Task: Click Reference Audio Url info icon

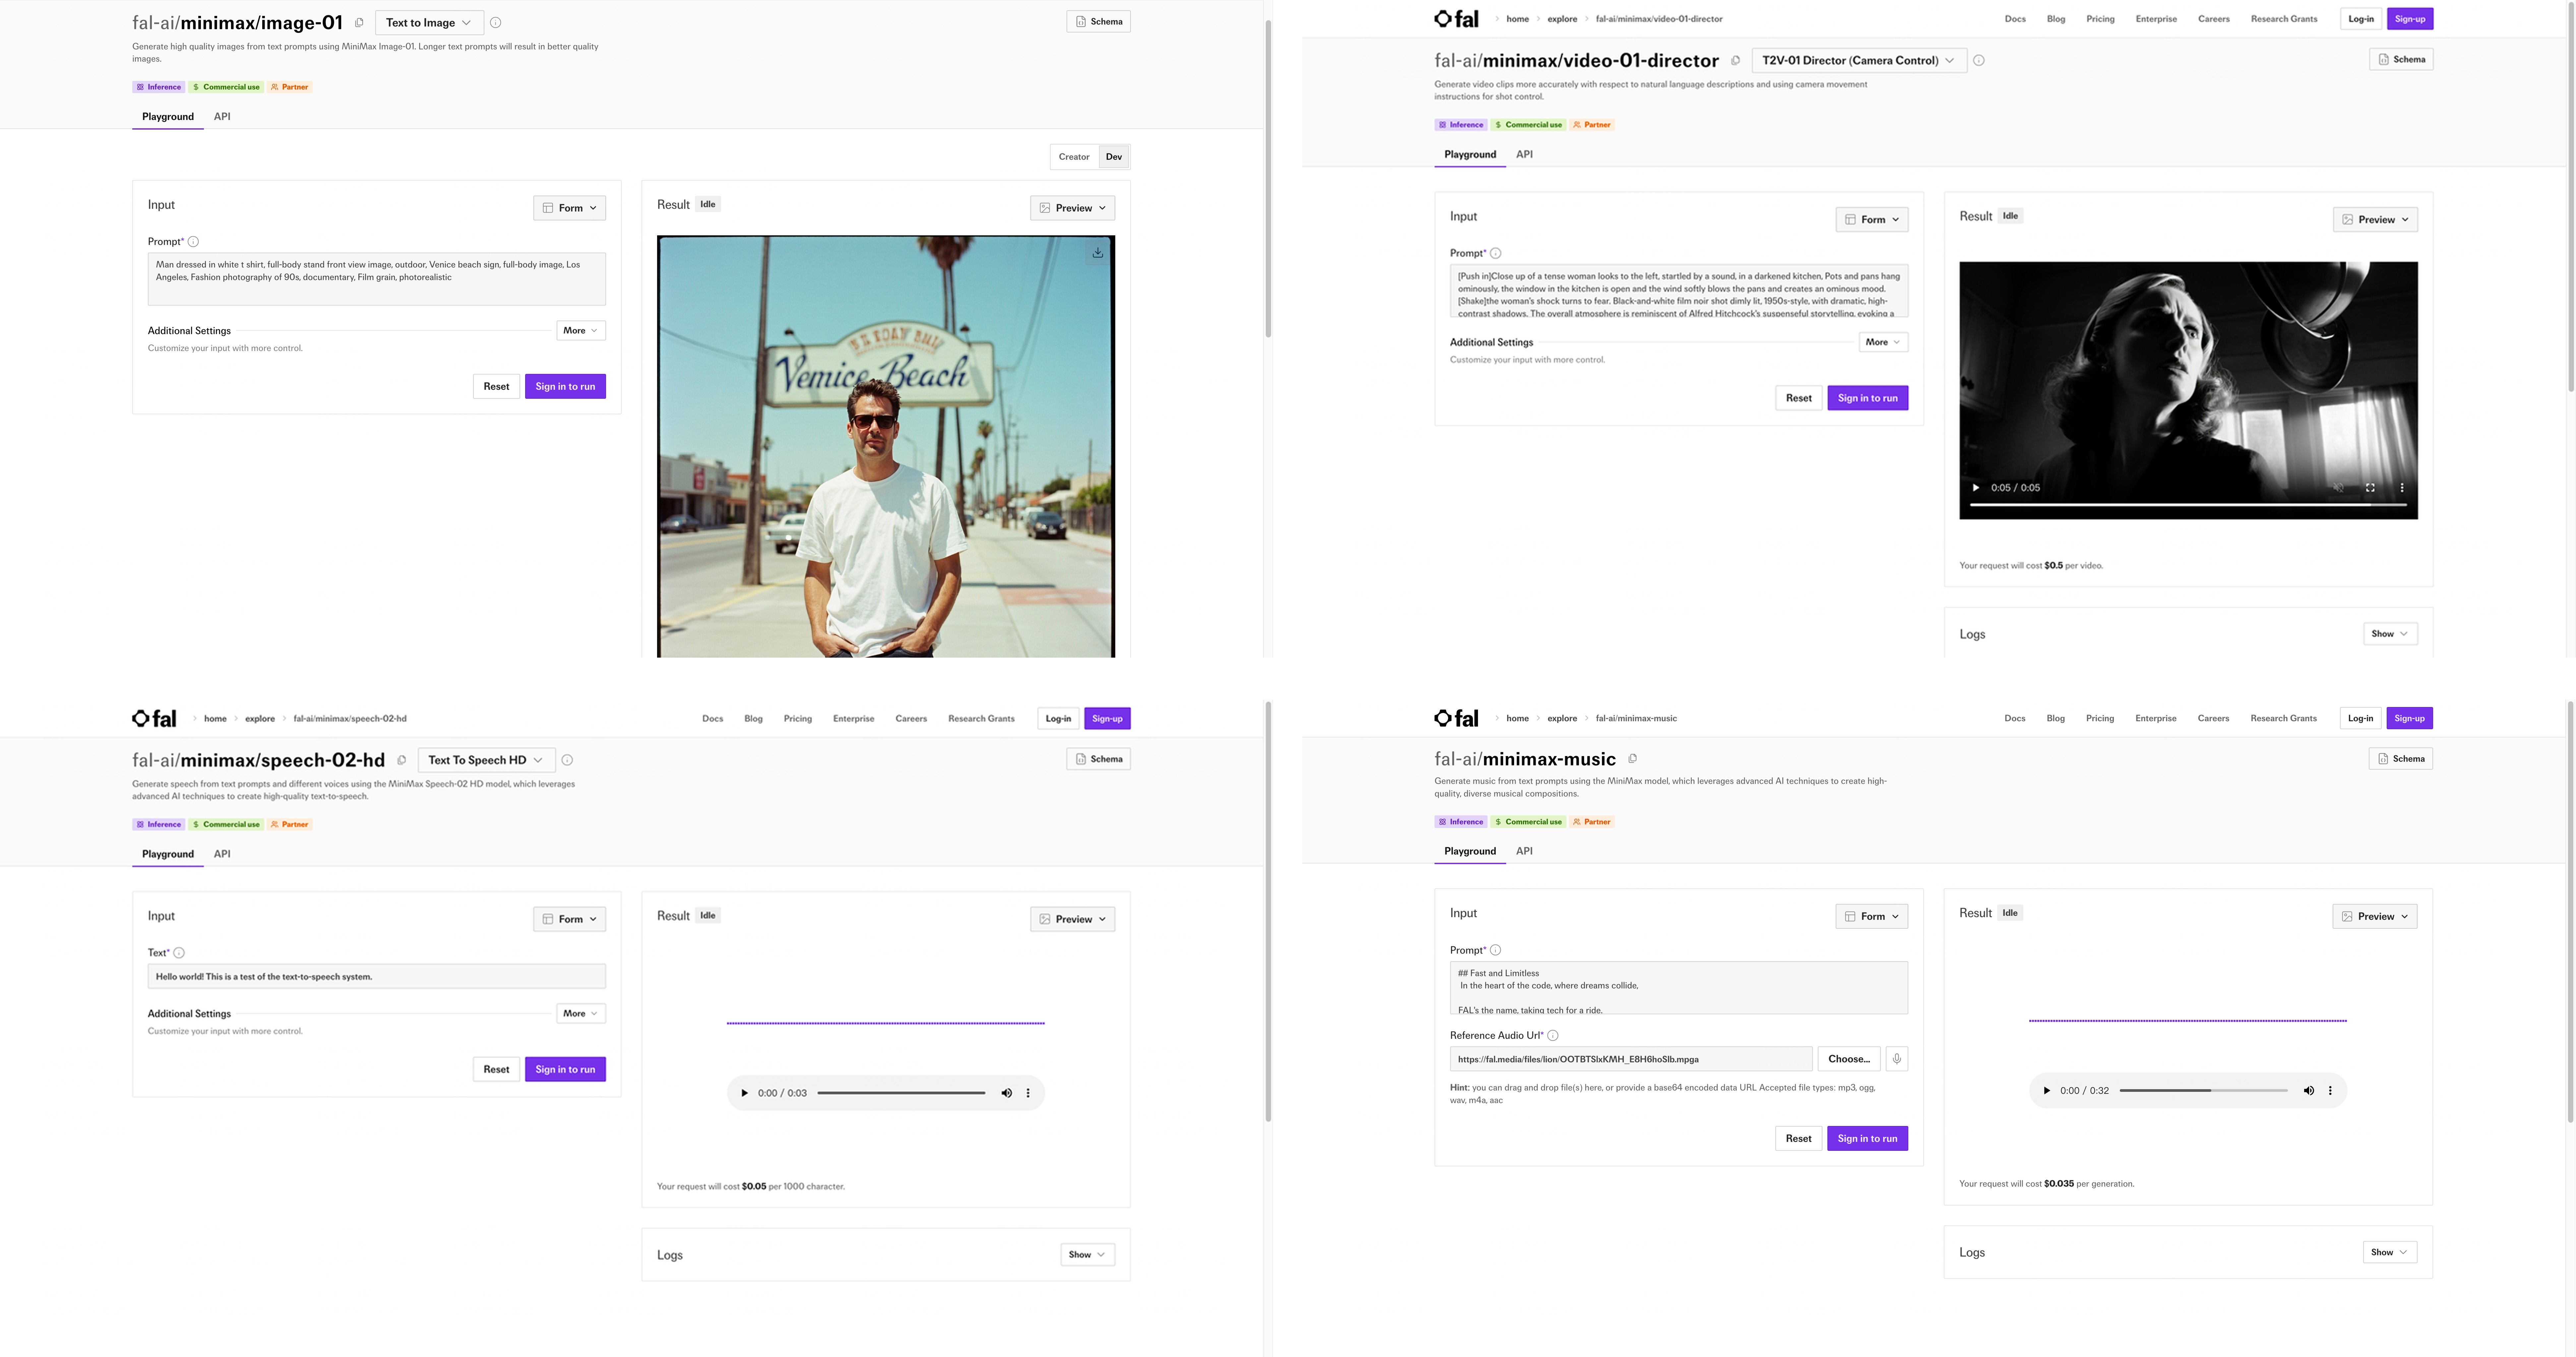Action: point(1553,1036)
